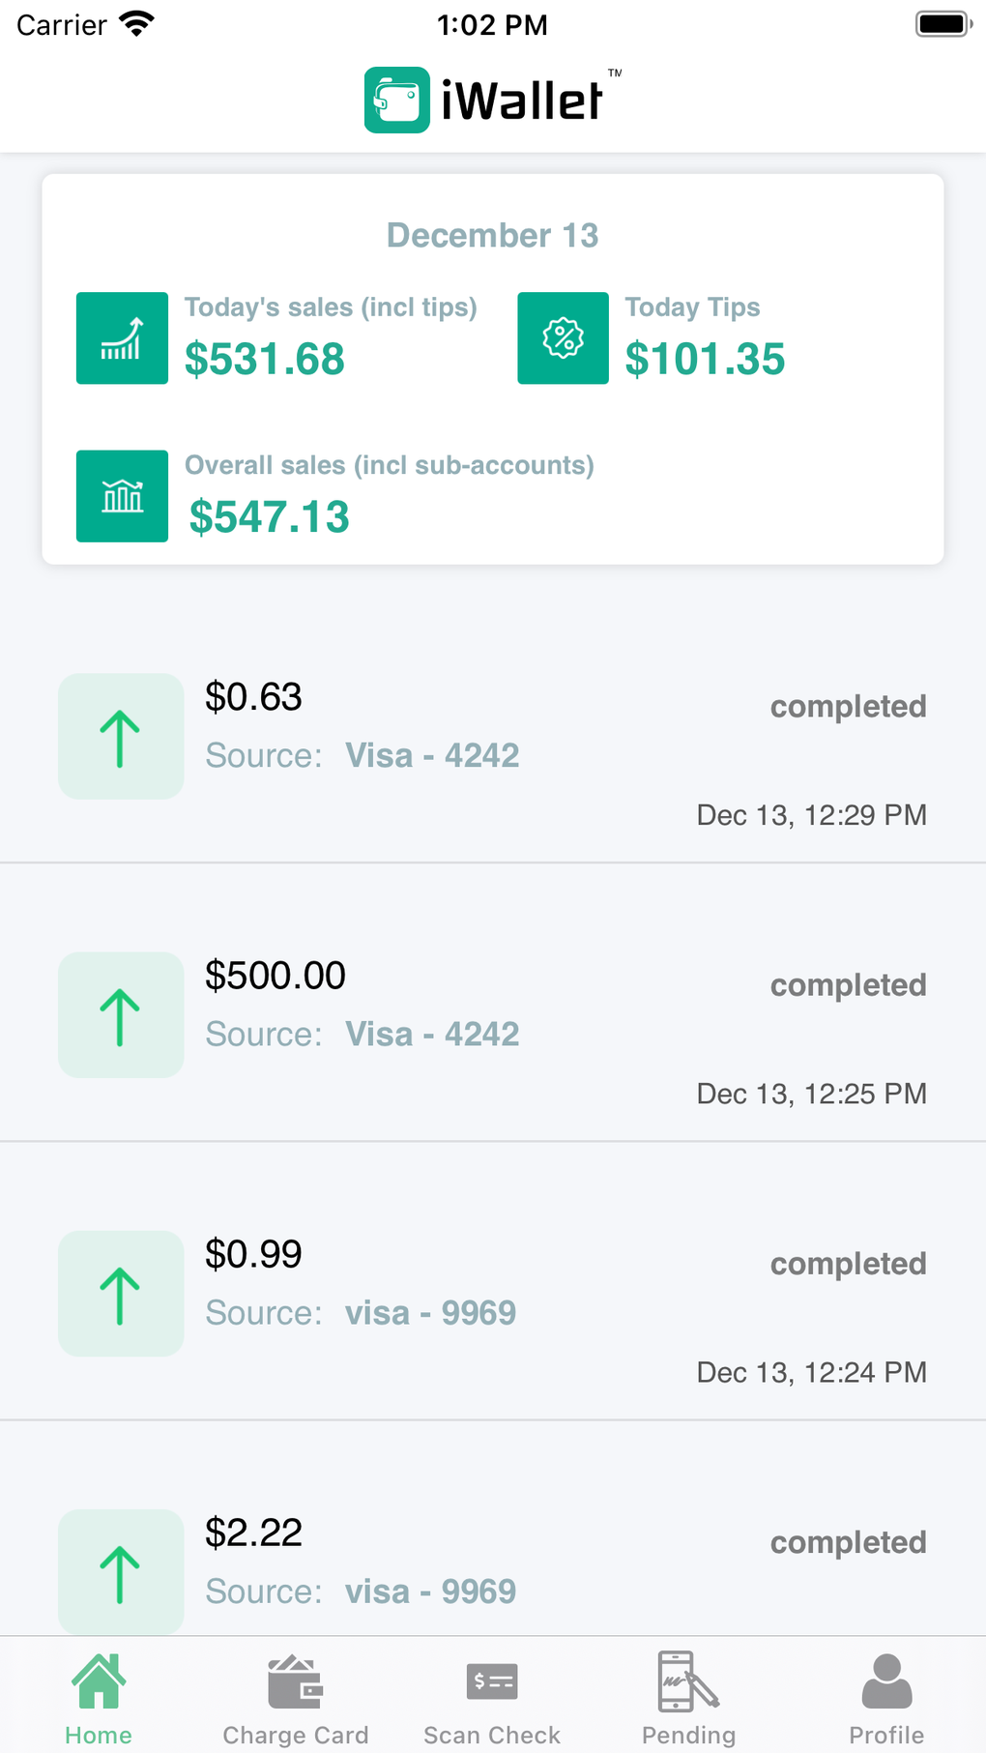Tap the iWallet logo icon
Image resolution: width=986 pixels, height=1753 pixels.
(396, 100)
